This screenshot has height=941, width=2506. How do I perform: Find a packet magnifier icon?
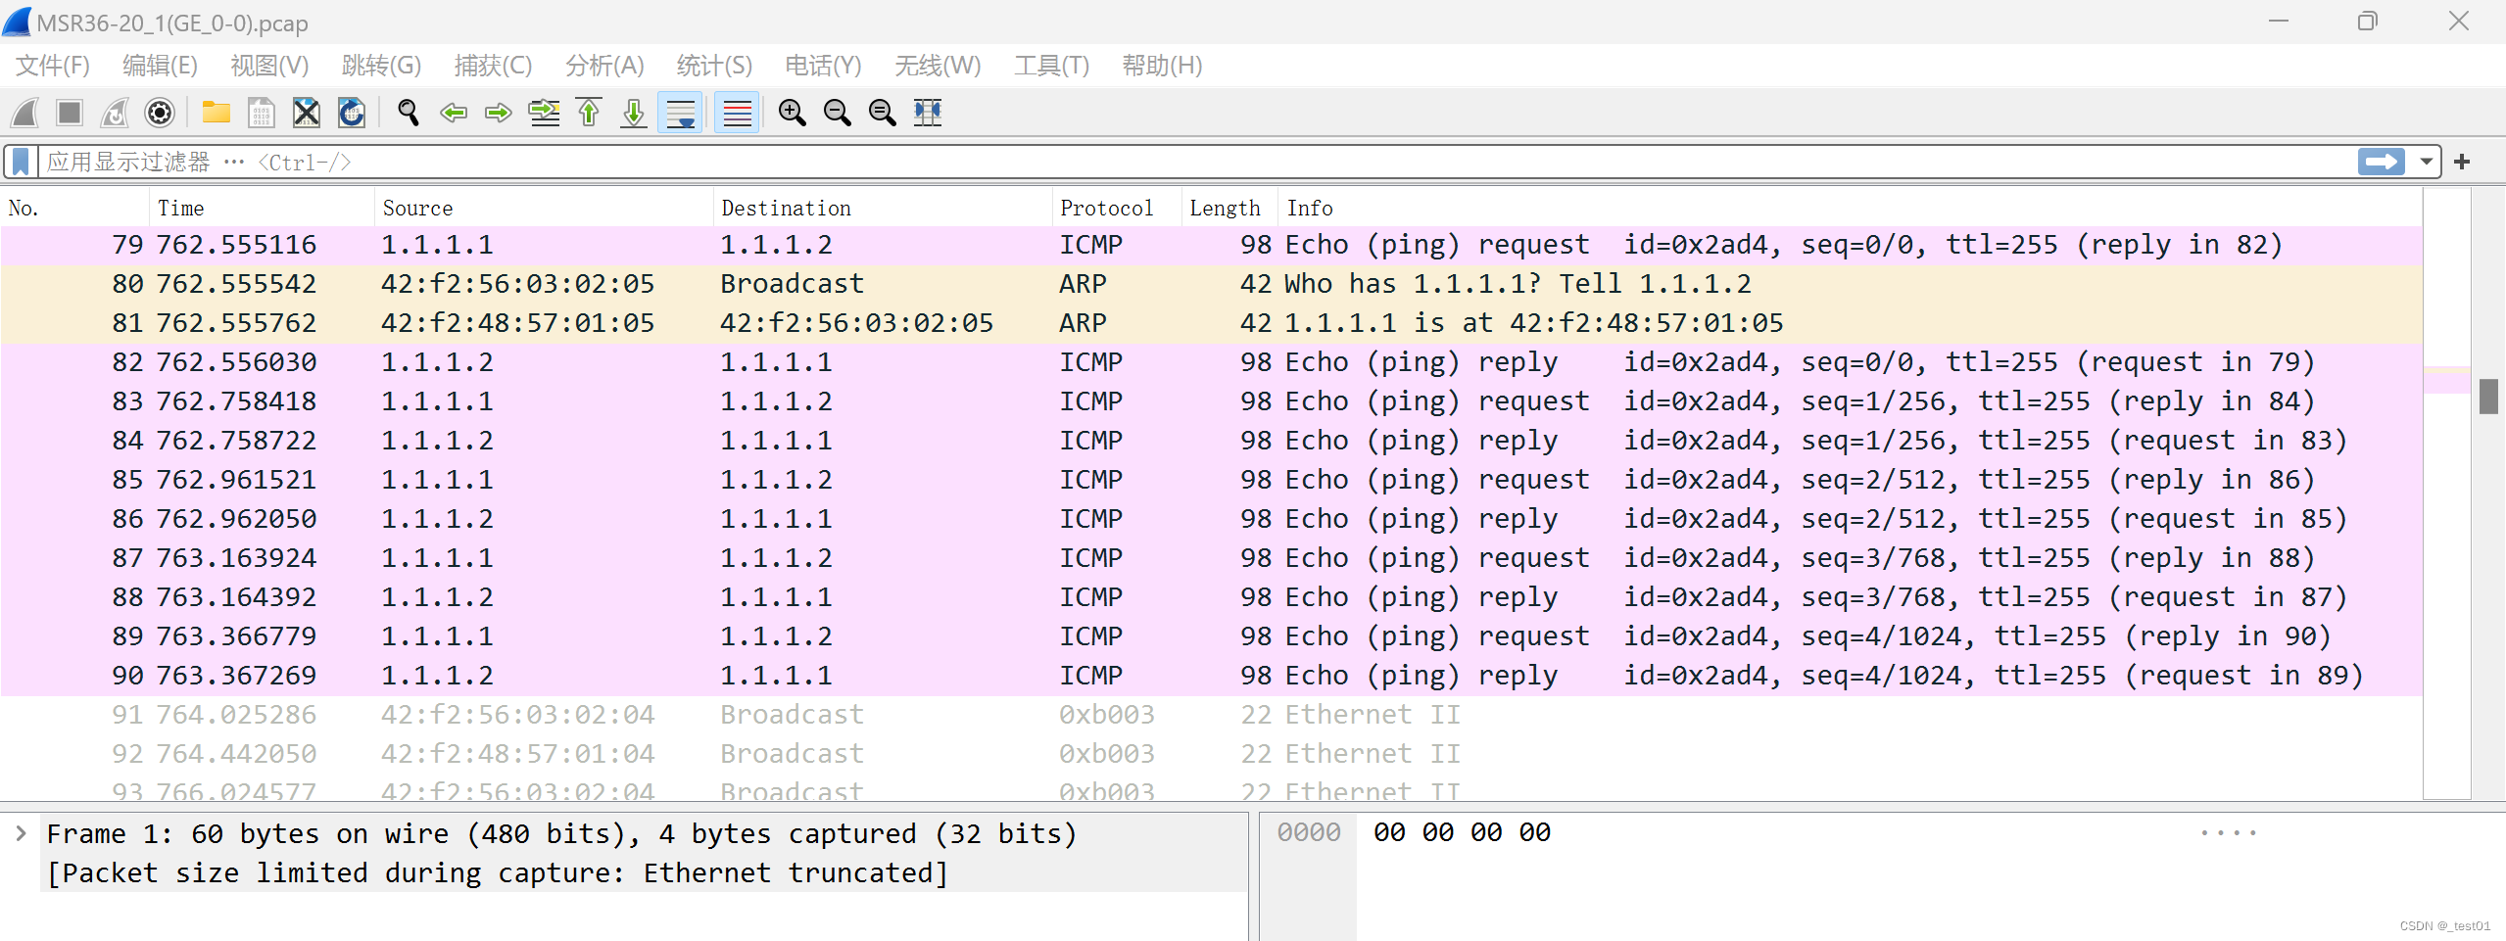coord(409,113)
